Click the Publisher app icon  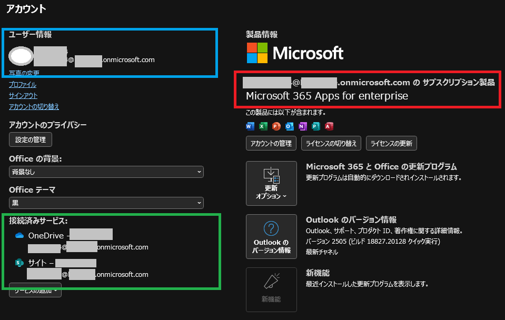coord(315,126)
